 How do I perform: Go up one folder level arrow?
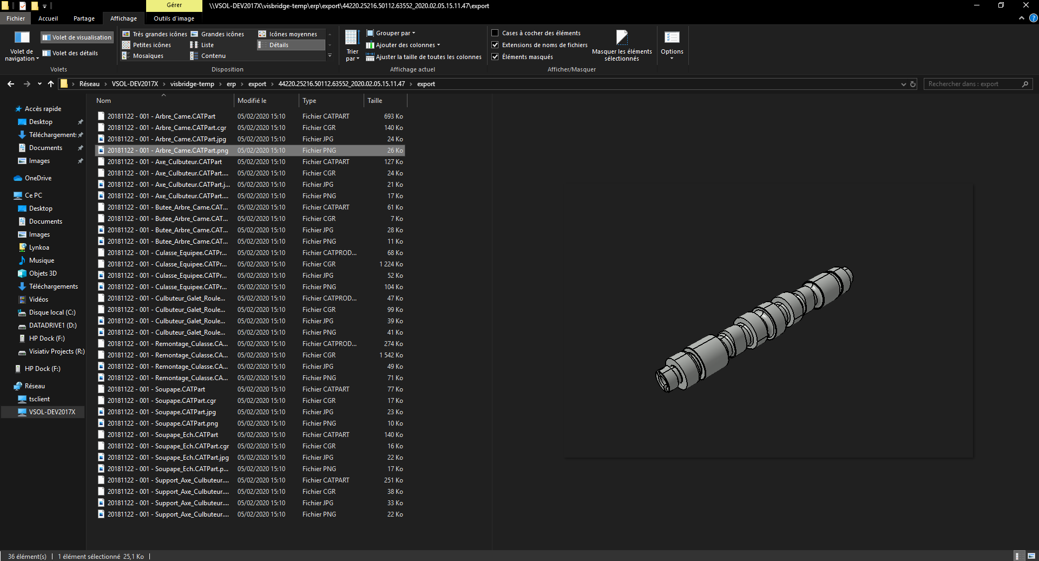pyautogui.click(x=51, y=84)
